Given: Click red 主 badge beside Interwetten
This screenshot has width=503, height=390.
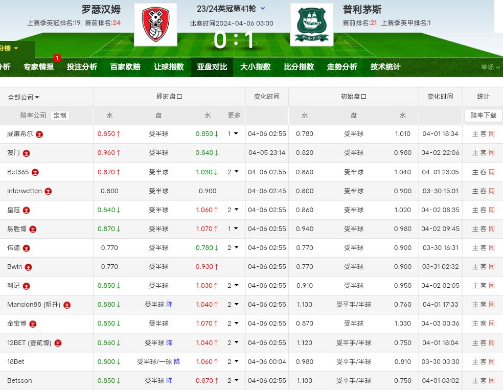Looking at the screenshot, I should (48, 191).
